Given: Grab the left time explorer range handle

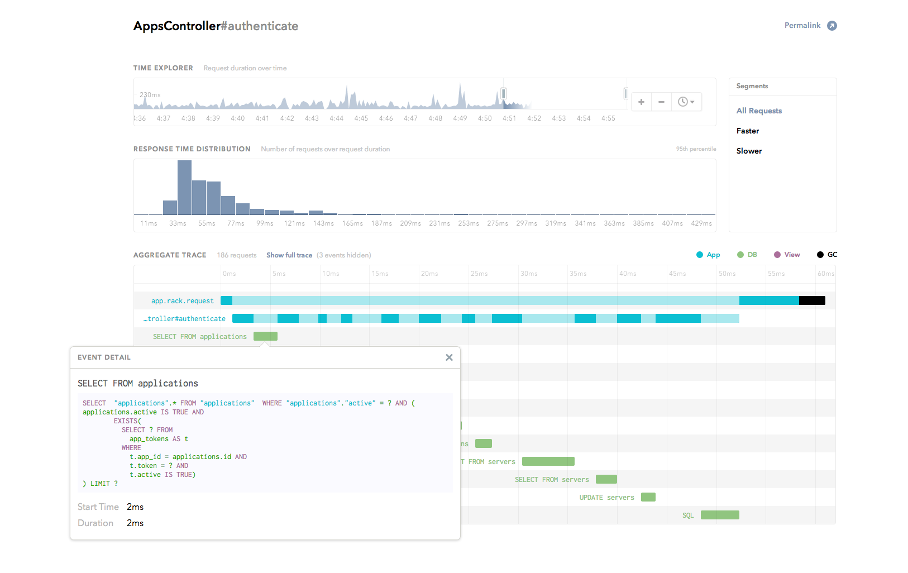Looking at the screenshot, I should (x=503, y=93).
